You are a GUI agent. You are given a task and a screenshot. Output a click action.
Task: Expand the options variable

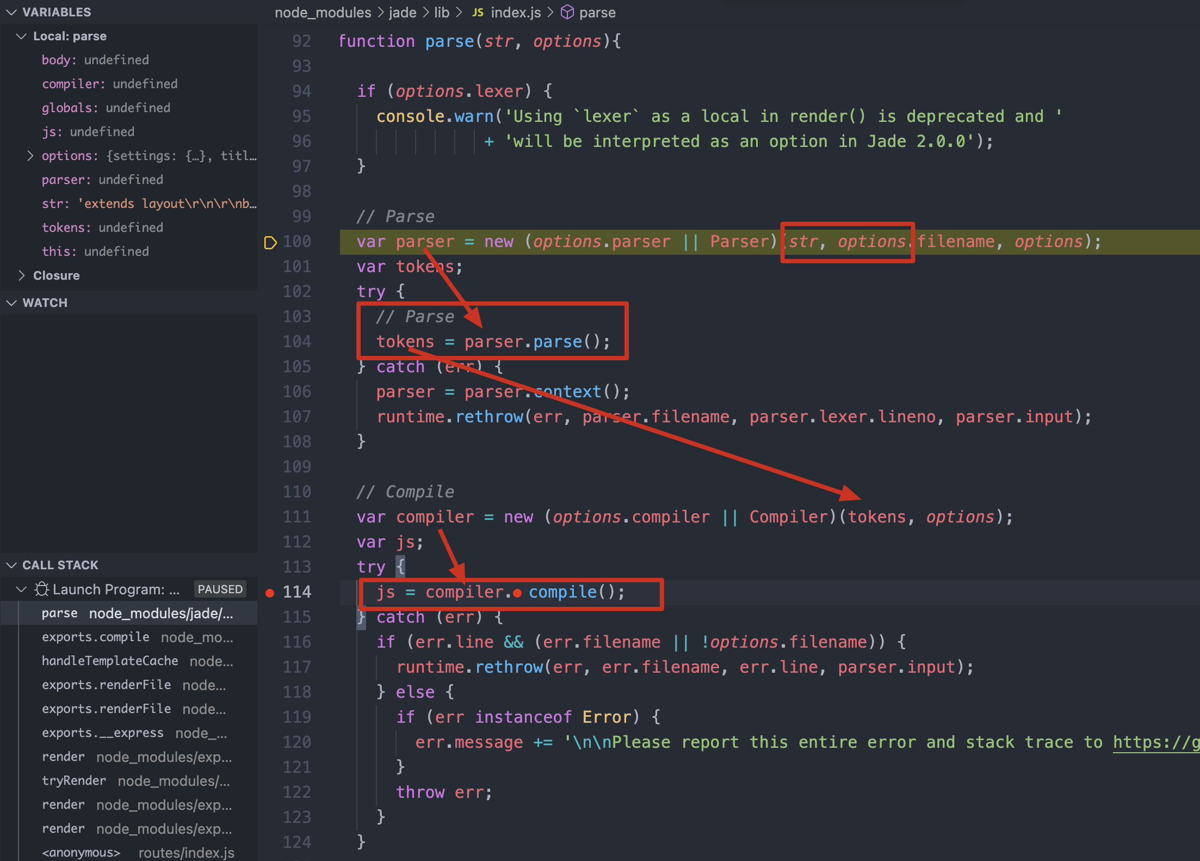[x=30, y=156]
